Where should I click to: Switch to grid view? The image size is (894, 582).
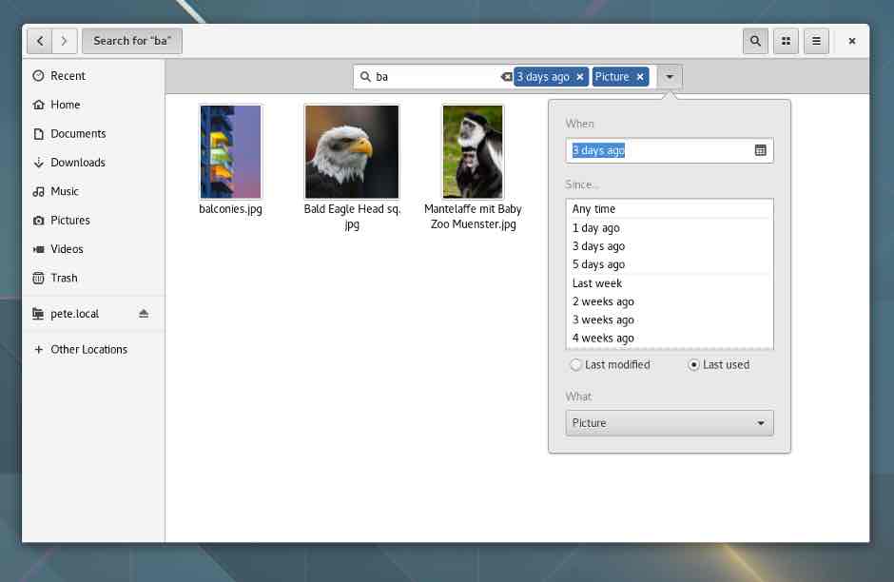(x=786, y=41)
